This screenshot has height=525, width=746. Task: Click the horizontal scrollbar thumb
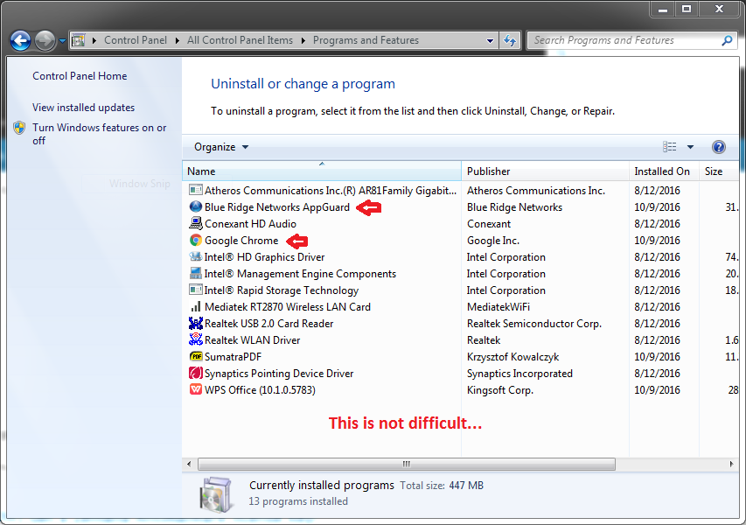pos(407,464)
